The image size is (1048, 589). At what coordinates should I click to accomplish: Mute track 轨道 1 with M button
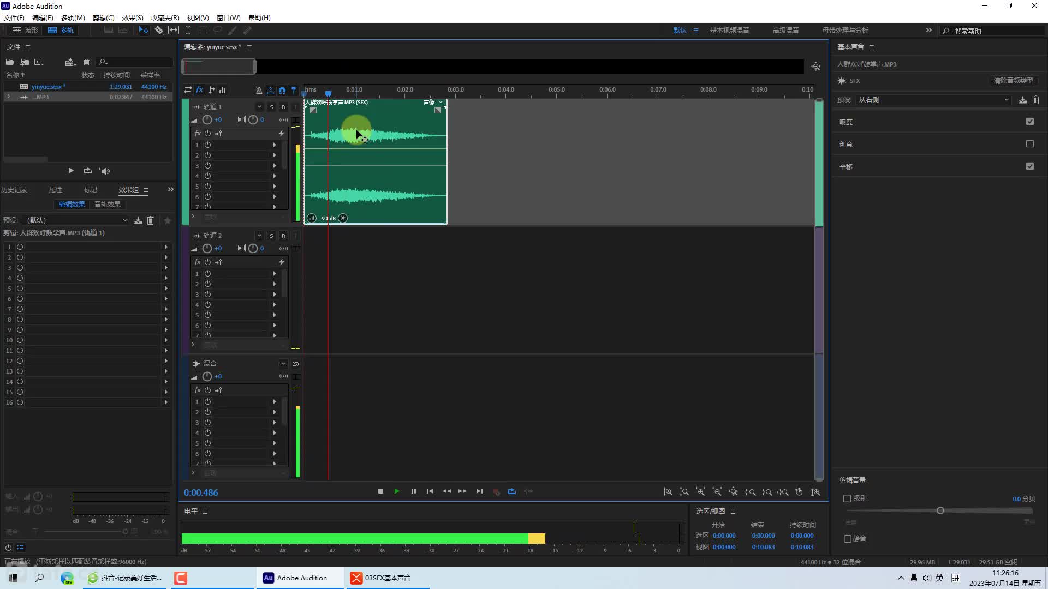tap(259, 107)
